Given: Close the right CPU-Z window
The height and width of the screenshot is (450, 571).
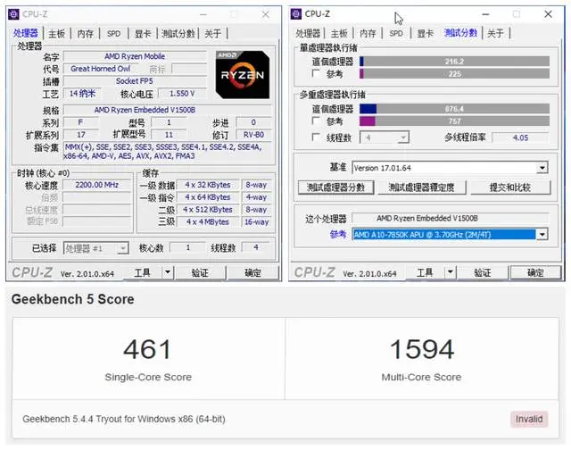Looking at the screenshot, I should point(548,14).
